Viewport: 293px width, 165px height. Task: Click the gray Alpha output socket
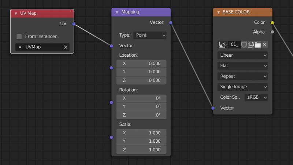click(272, 32)
